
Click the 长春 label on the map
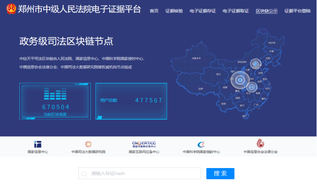271,51
